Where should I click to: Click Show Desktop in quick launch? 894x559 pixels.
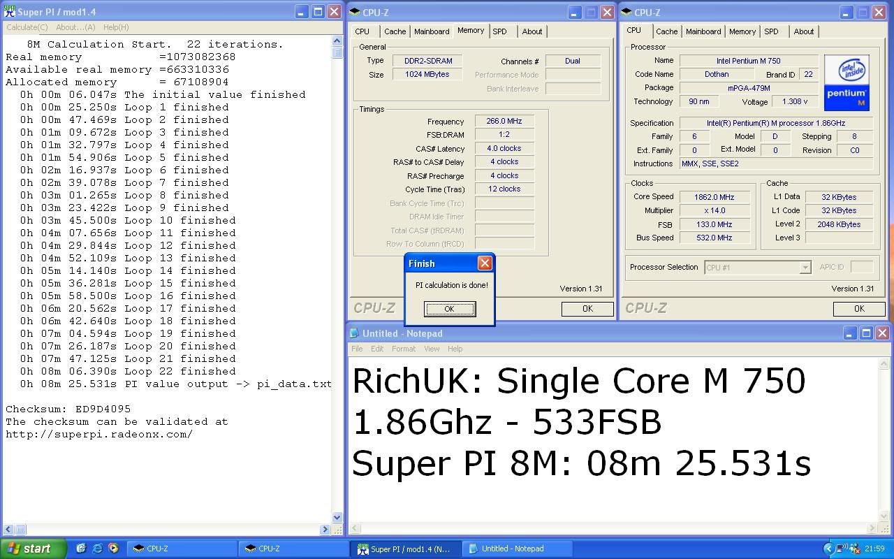[81, 549]
